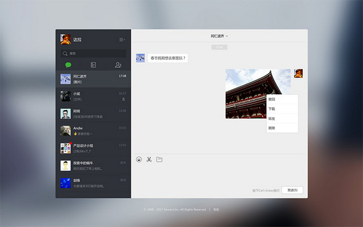Choose 删除 (delete) in the context menu
Screen dimensions: 363x227
pos(282,128)
